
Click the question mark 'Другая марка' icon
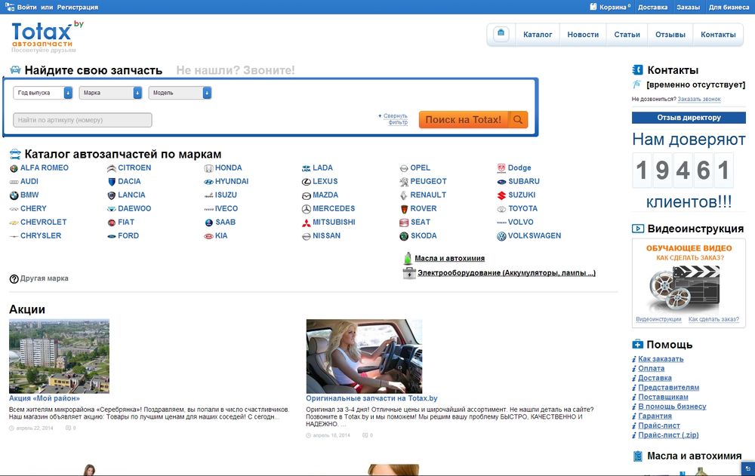click(14, 278)
